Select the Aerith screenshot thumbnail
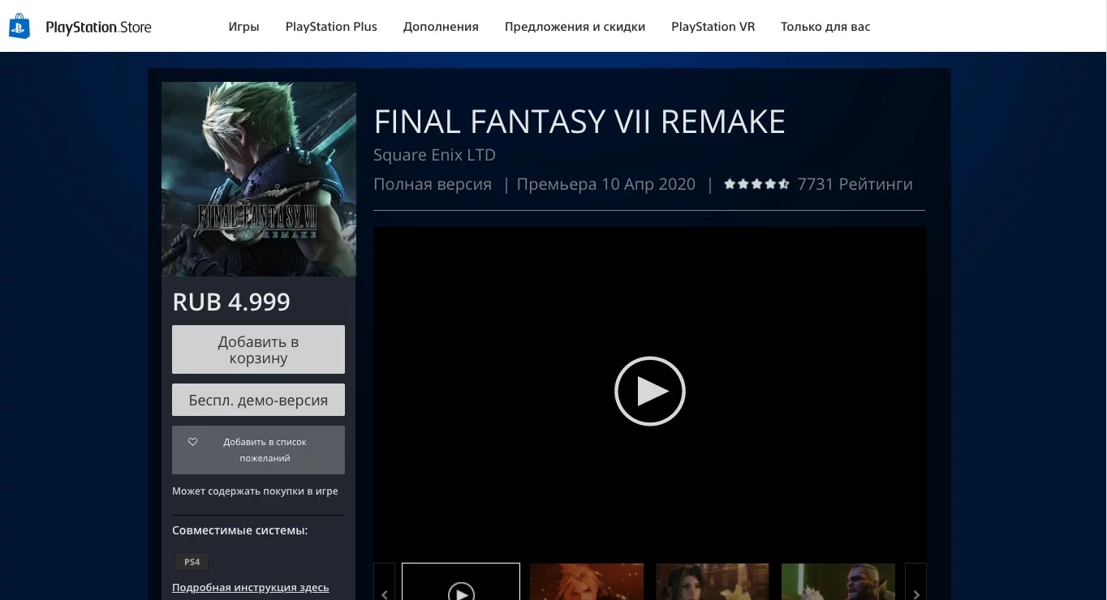 click(713, 582)
